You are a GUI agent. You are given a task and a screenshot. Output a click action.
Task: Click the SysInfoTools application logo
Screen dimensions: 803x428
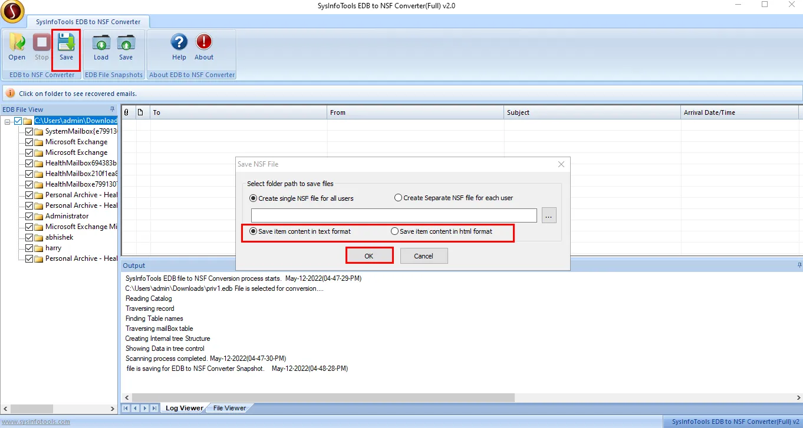click(x=12, y=11)
